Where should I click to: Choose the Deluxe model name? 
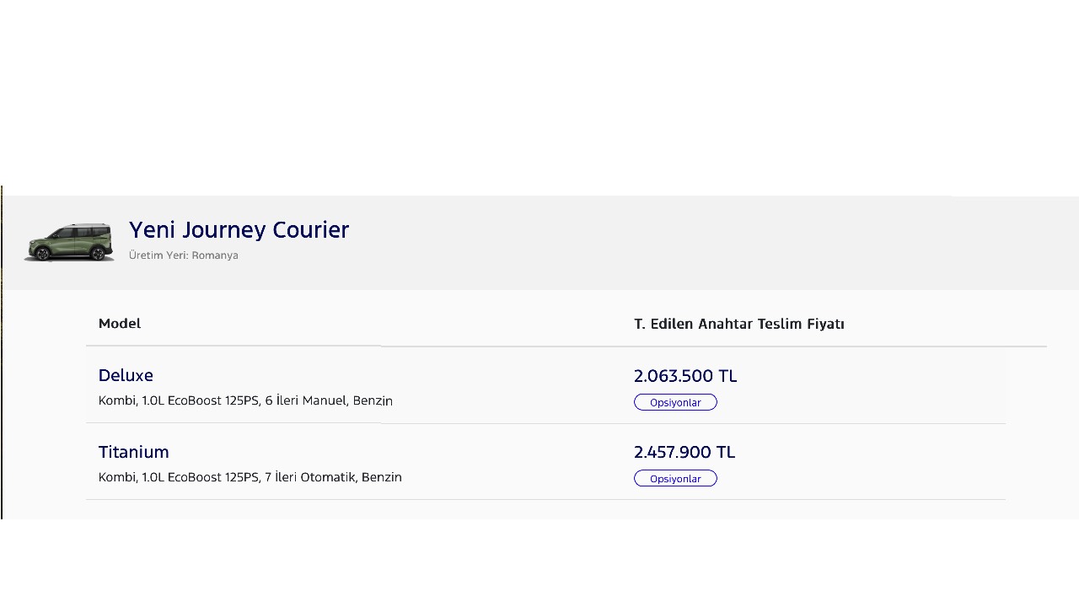[126, 375]
